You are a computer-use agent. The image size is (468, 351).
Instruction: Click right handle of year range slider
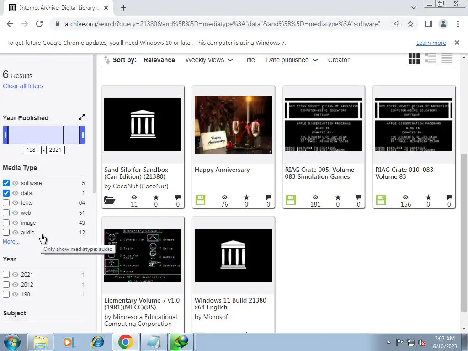pyautogui.click(x=82, y=135)
